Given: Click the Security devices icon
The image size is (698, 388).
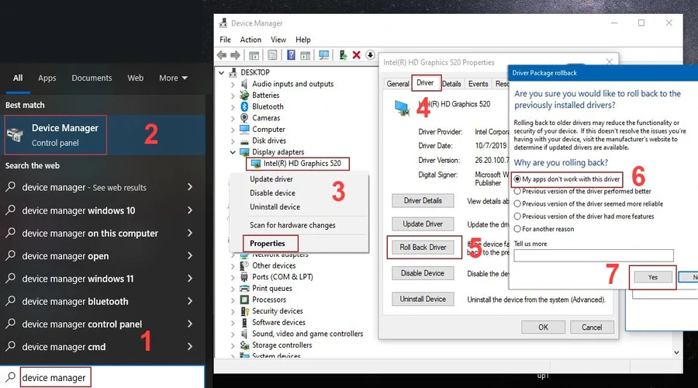Looking at the screenshot, I should coord(244,311).
